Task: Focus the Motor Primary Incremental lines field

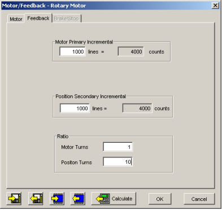Action: click(x=72, y=51)
